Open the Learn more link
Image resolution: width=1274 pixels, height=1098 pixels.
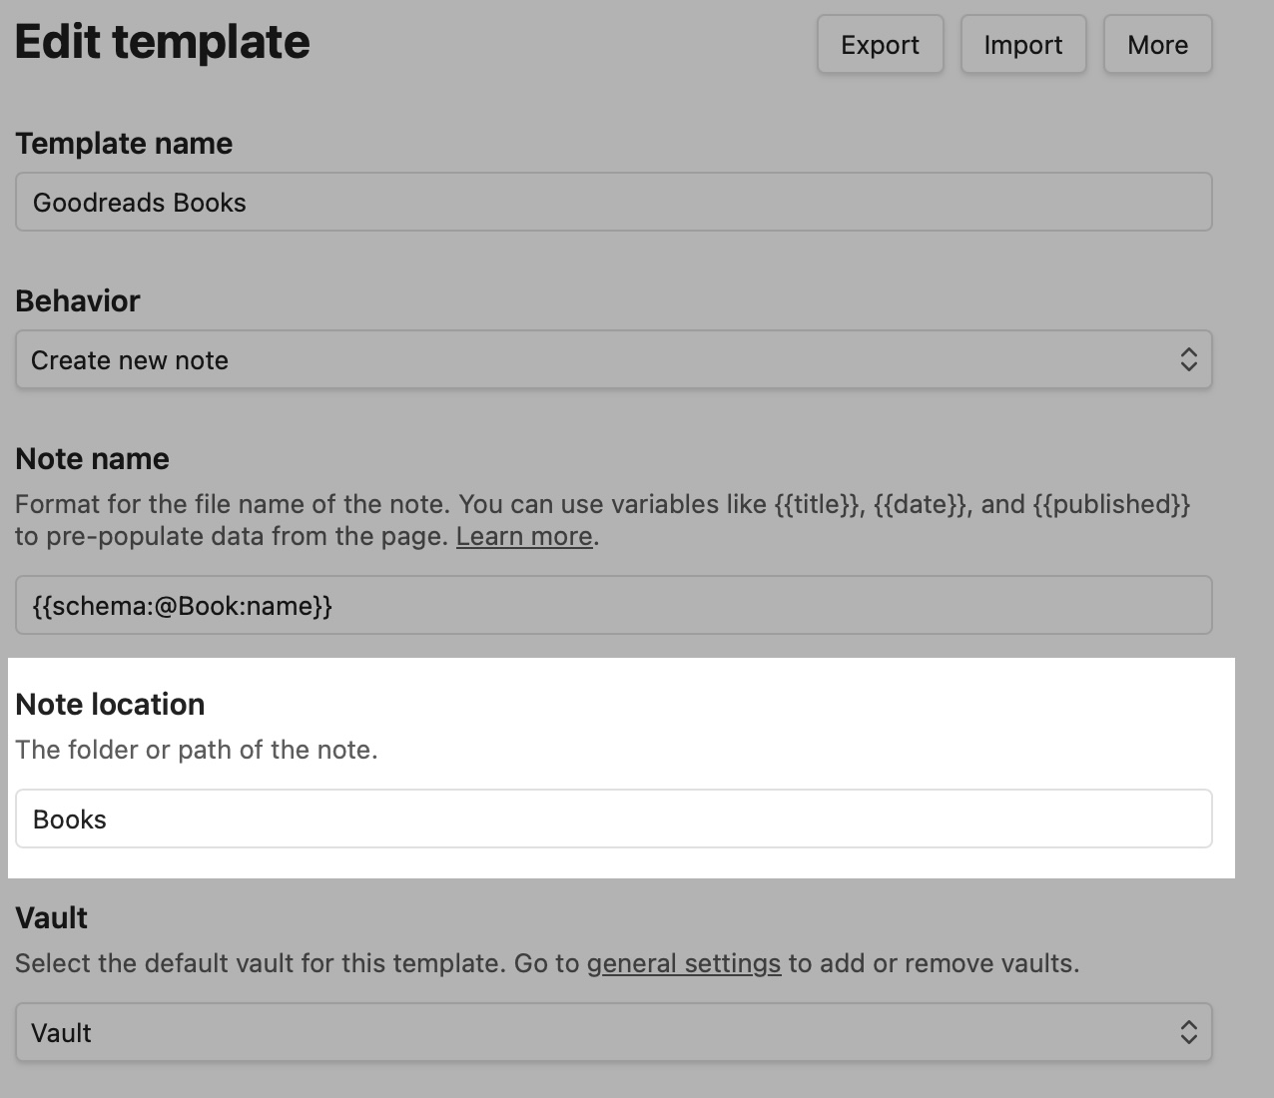(x=524, y=537)
